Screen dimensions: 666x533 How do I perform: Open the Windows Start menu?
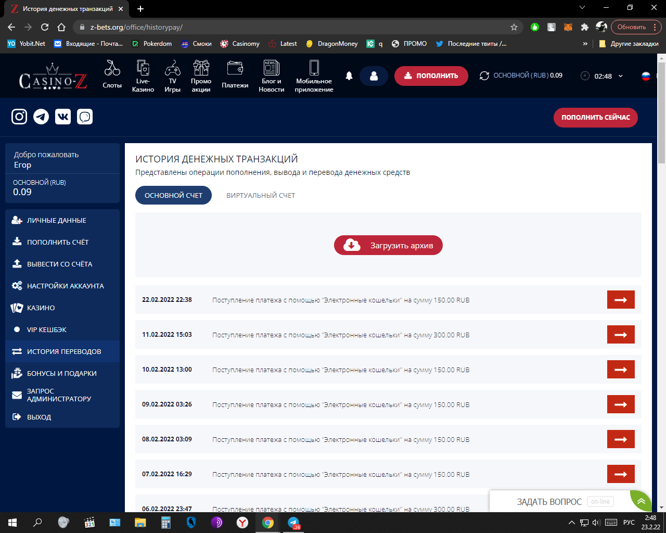[12, 523]
